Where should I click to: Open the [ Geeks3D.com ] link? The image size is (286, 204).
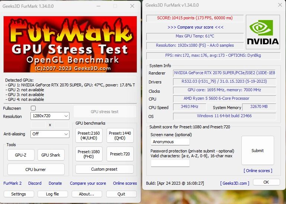pyautogui.click(x=235, y=183)
